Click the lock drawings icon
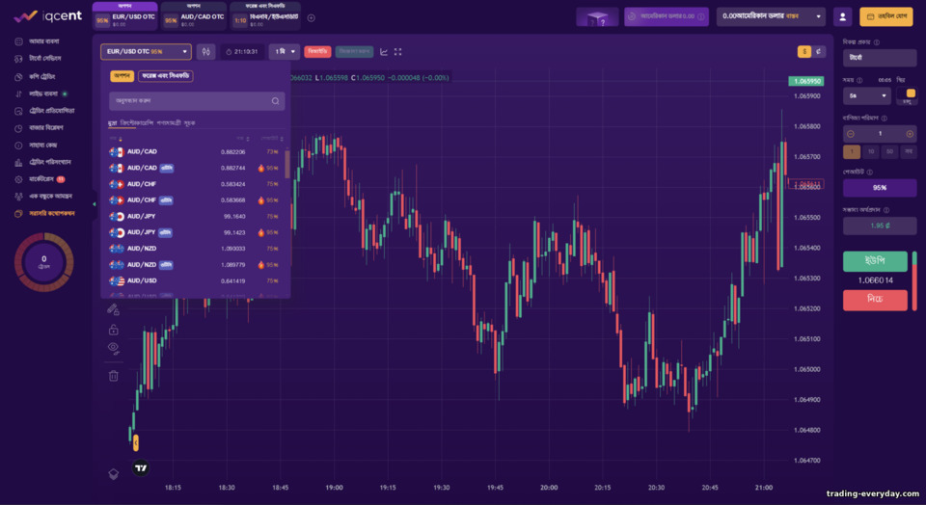Screen dimensions: 926x505 click(114, 330)
